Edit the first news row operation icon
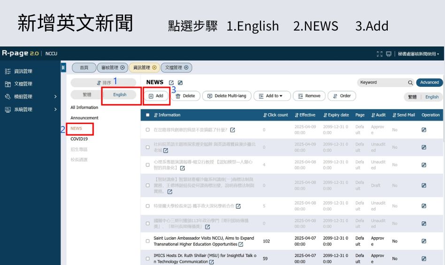 [x=424, y=130]
